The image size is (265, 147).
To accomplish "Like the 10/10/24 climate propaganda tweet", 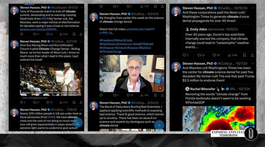I will [x=214, y=55].
